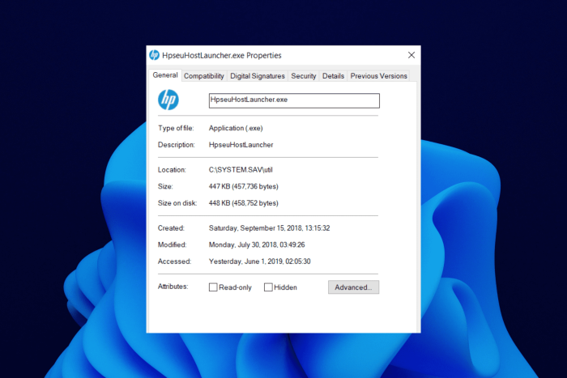Switch to the Compatibility tab
This screenshot has width=567, height=378.
click(204, 76)
